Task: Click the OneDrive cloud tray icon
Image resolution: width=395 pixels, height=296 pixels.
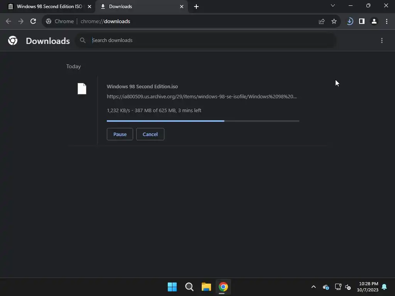Action: pos(326,287)
